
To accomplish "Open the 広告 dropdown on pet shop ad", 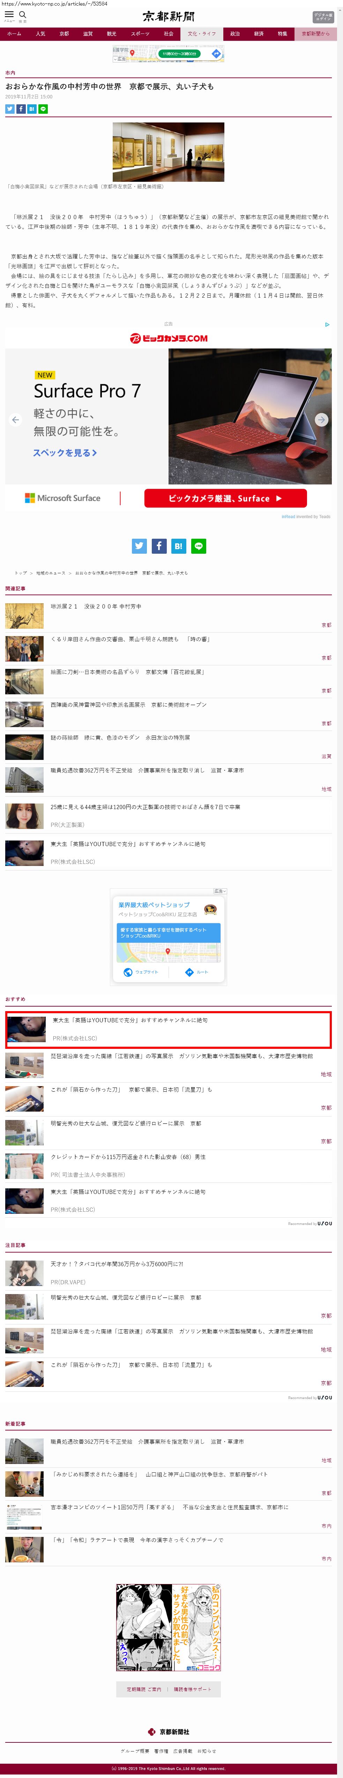I will (x=219, y=891).
